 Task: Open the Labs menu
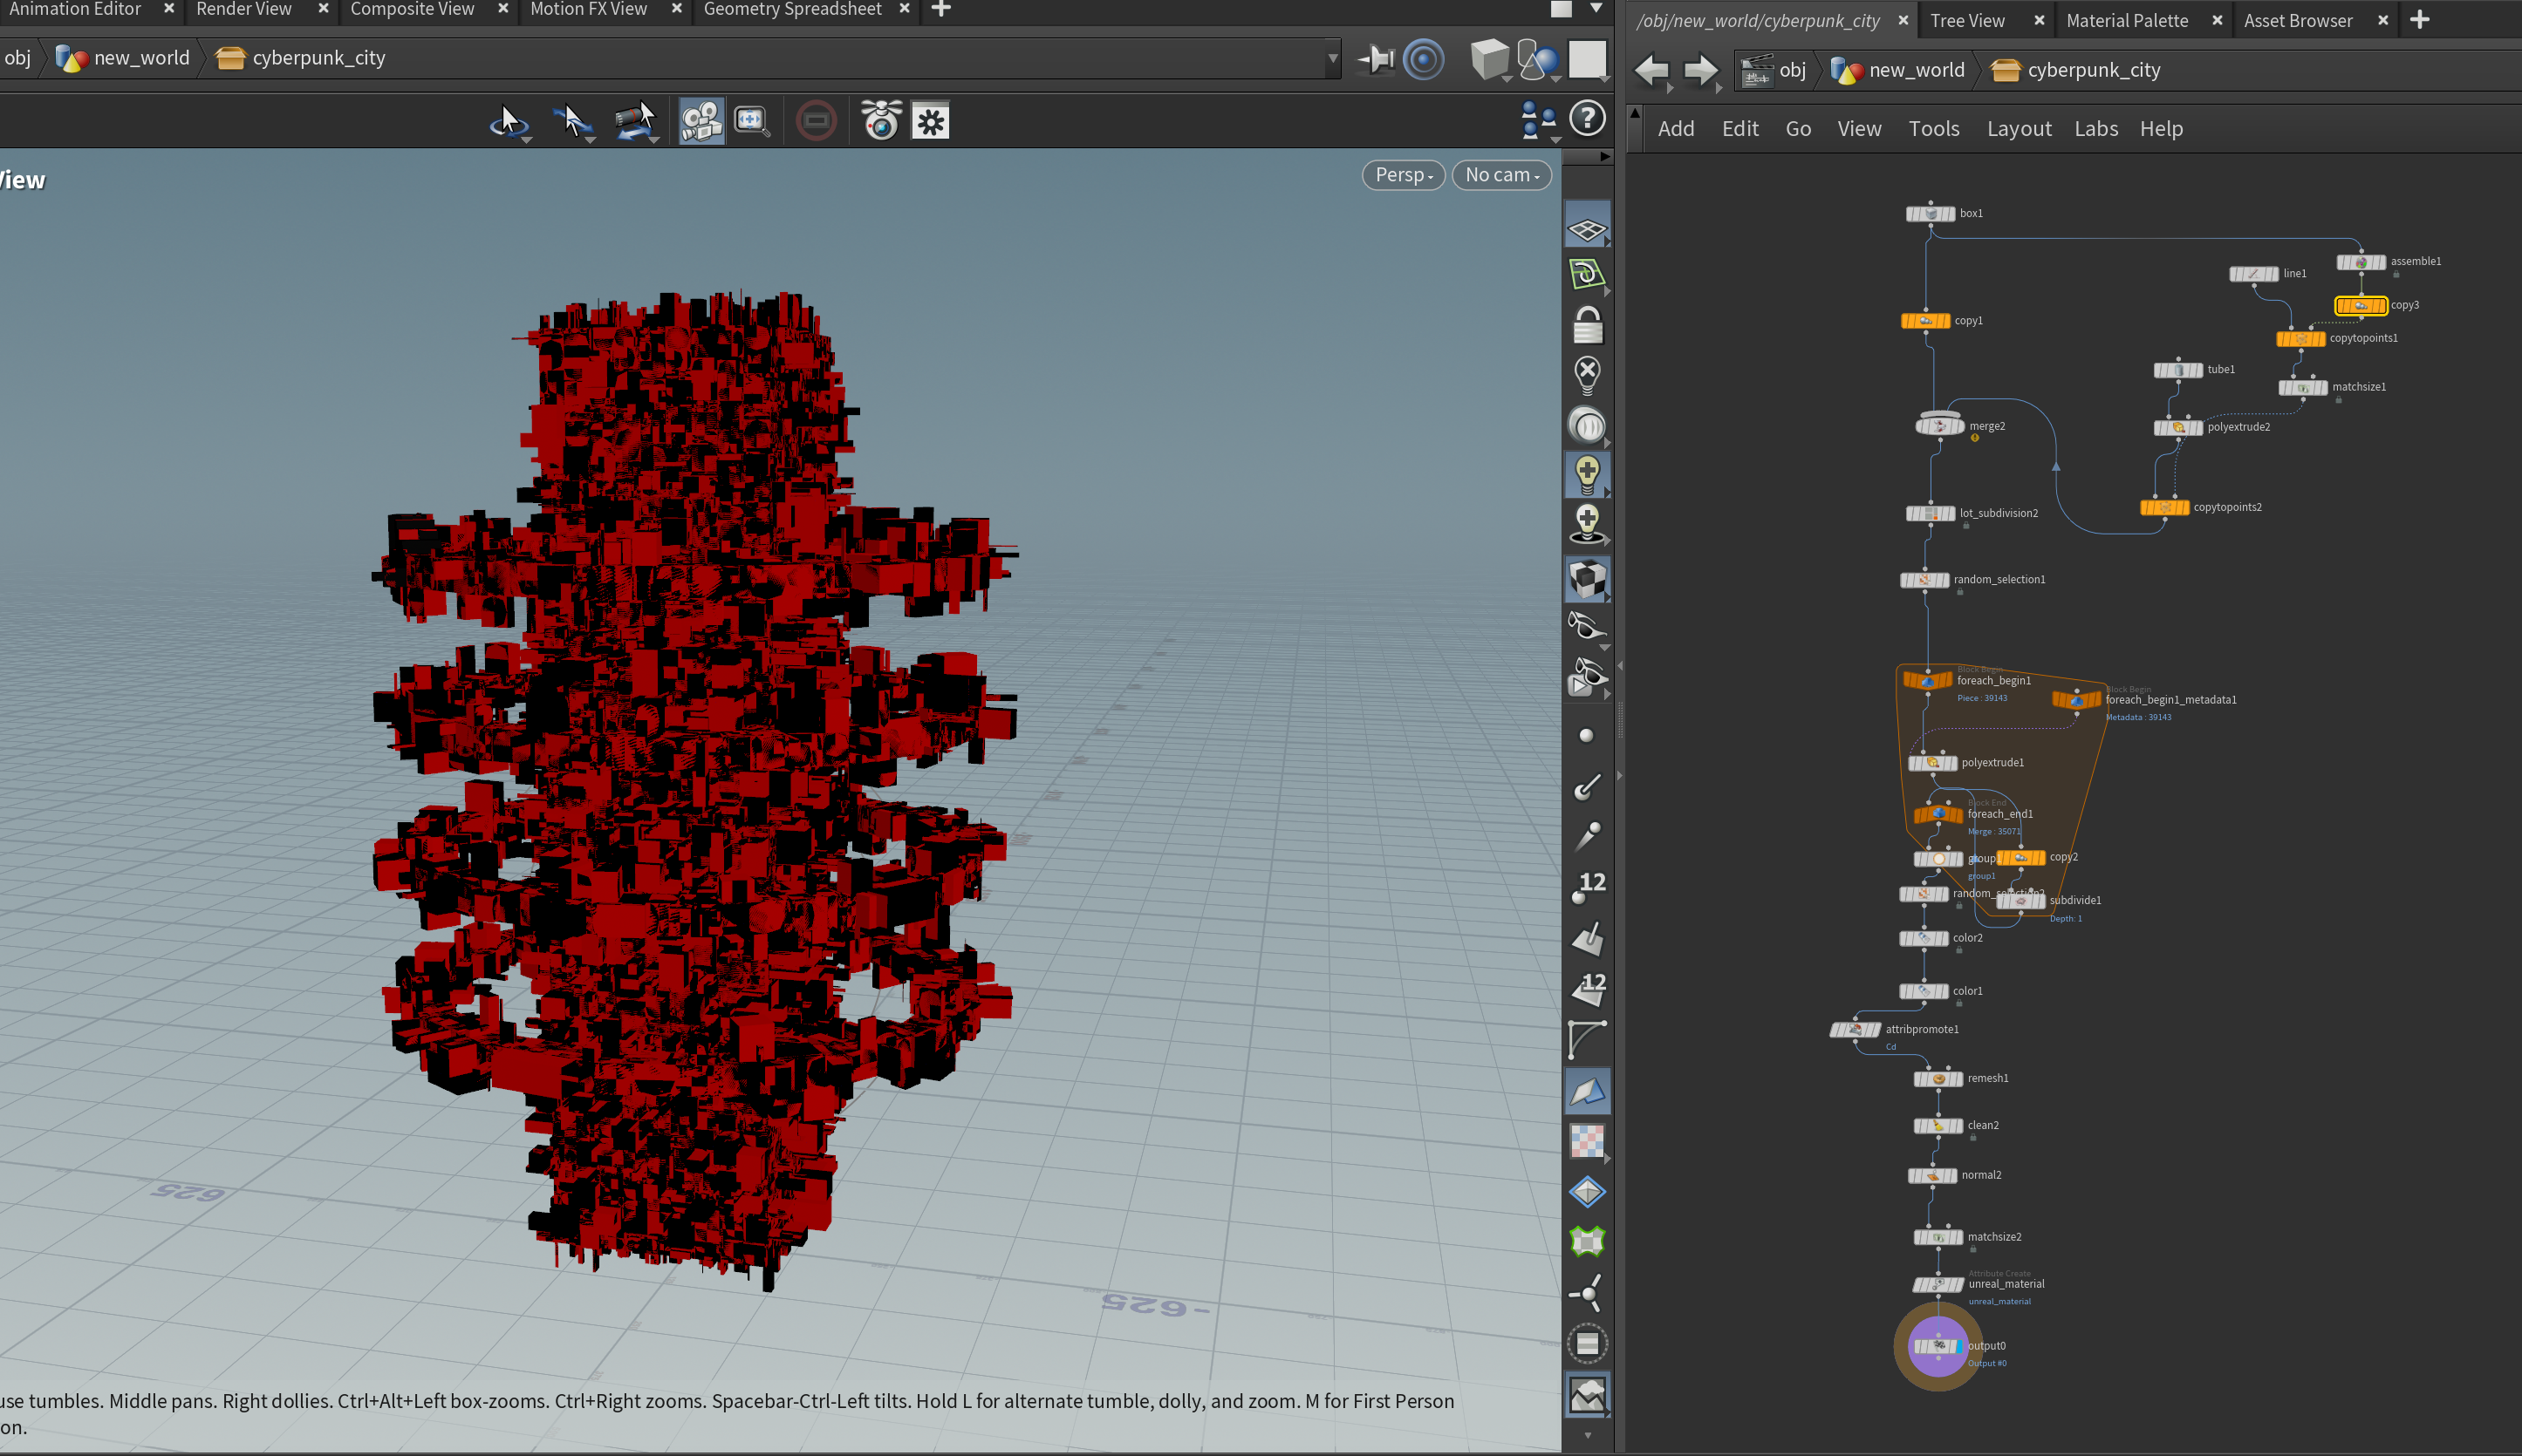pyautogui.click(x=2095, y=129)
